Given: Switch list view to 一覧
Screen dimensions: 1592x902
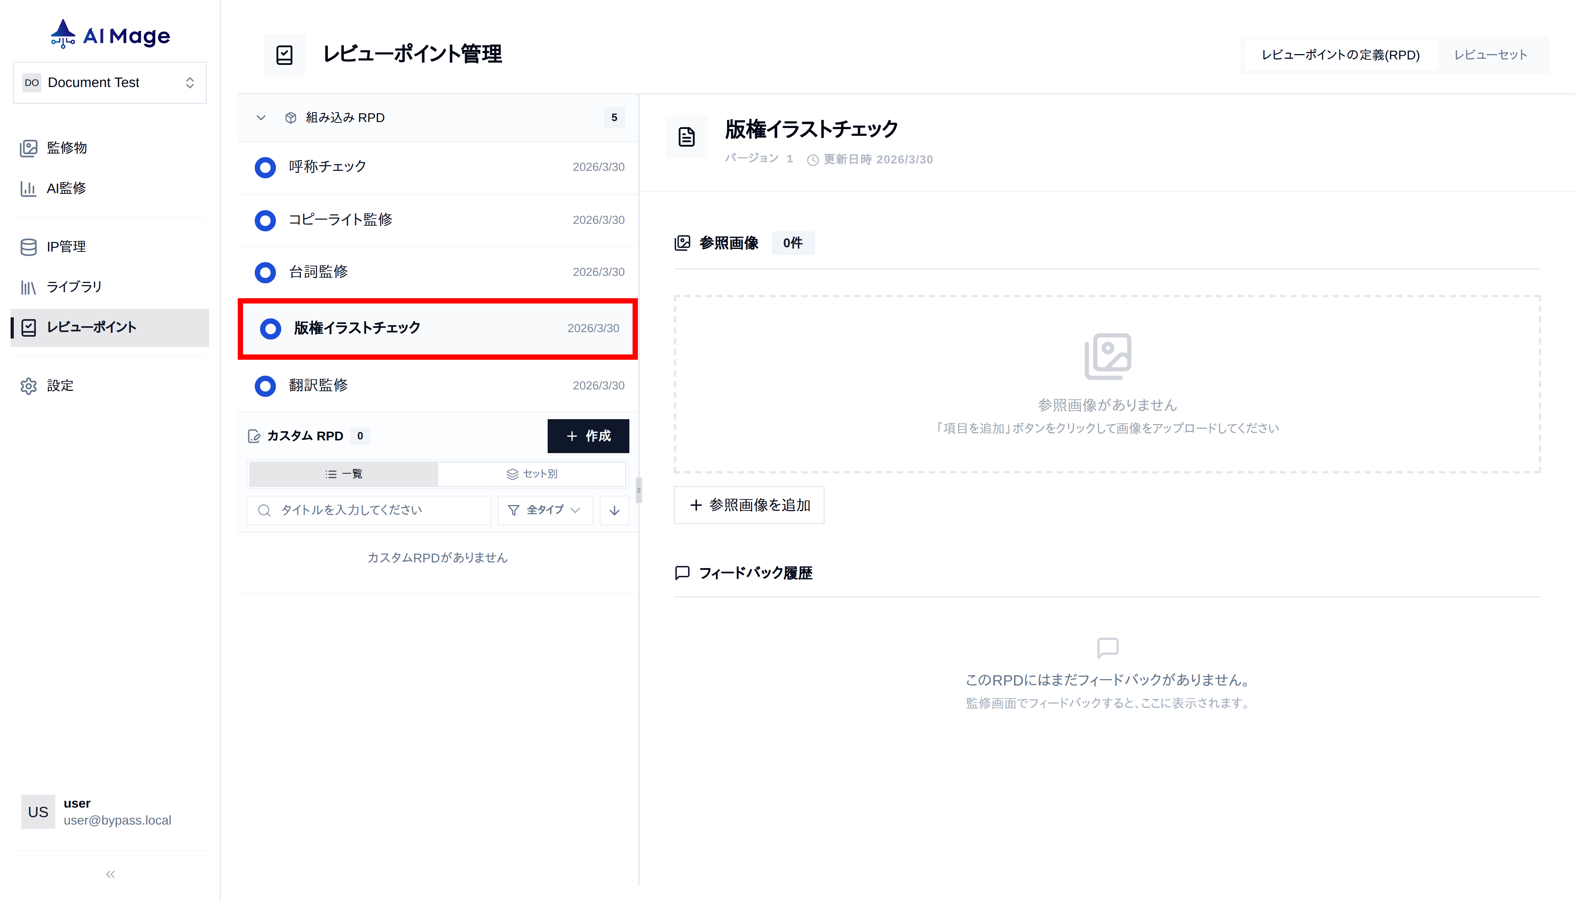Looking at the screenshot, I should (x=344, y=474).
